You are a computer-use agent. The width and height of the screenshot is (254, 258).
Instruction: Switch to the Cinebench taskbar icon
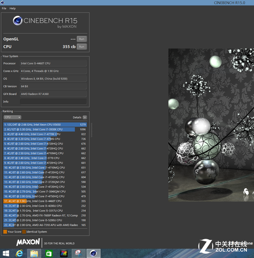click(x=93, y=254)
